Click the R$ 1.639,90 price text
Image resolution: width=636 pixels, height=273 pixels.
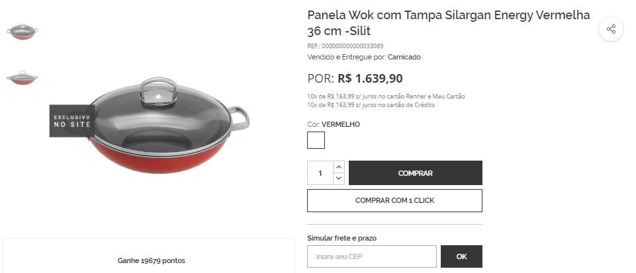(370, 79)
